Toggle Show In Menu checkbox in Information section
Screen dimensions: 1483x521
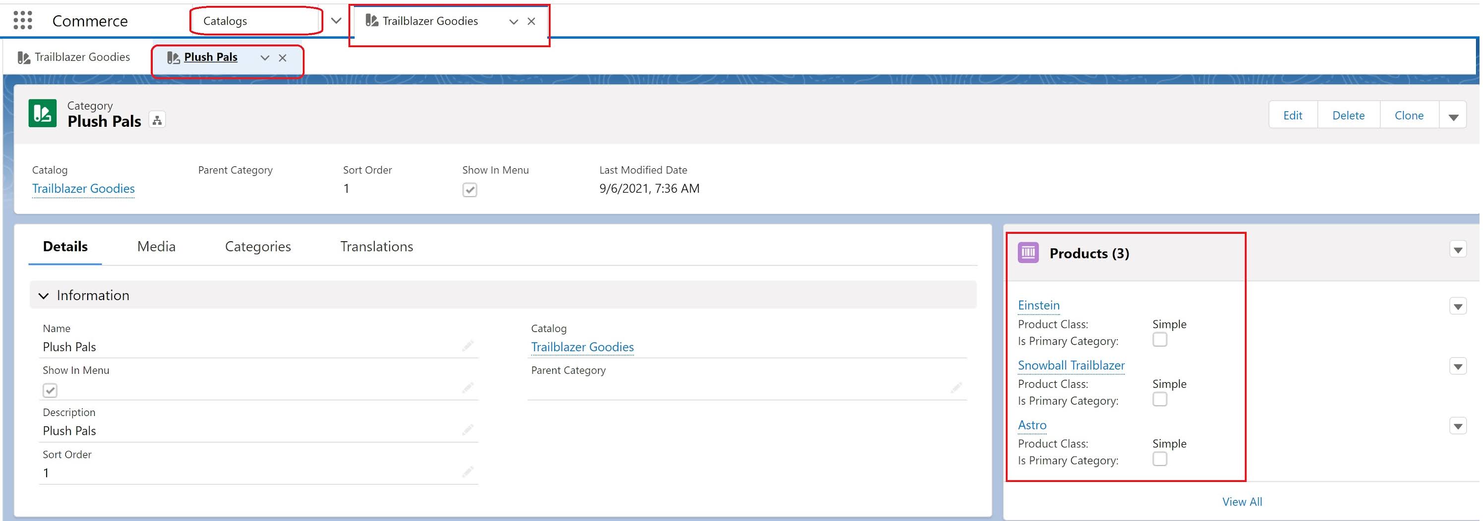click(x=50, y=390)
